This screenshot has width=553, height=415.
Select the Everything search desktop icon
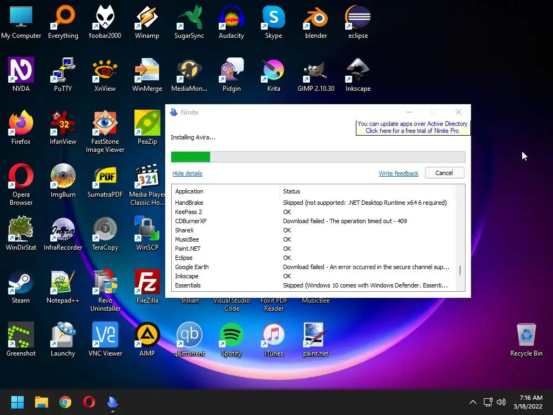coord(63,21)
